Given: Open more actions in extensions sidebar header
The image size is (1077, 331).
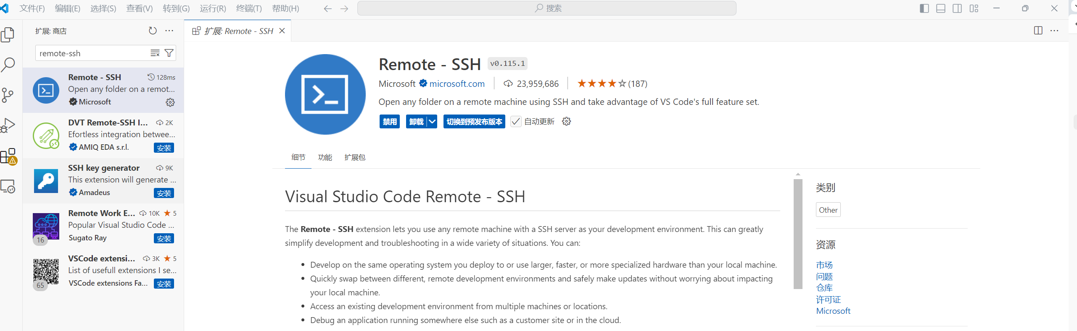Looking at the screenshot, I should coord(169,31).
